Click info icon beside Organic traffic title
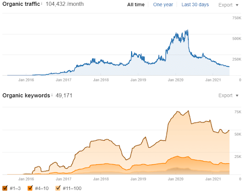This screenshot has height=191, width=245. point(42,3)
